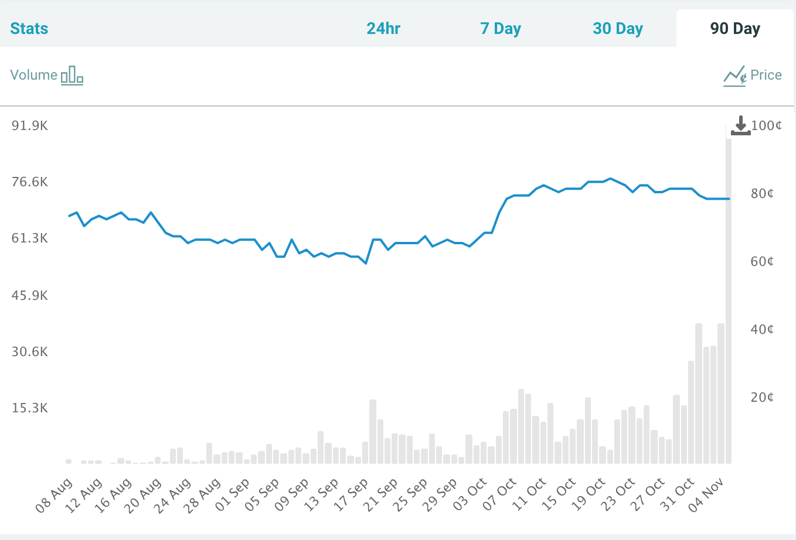Click the Price line chart icon
The height and width of the screenshot is (540, 796).
pyautogui.click(x=734, y=76)
